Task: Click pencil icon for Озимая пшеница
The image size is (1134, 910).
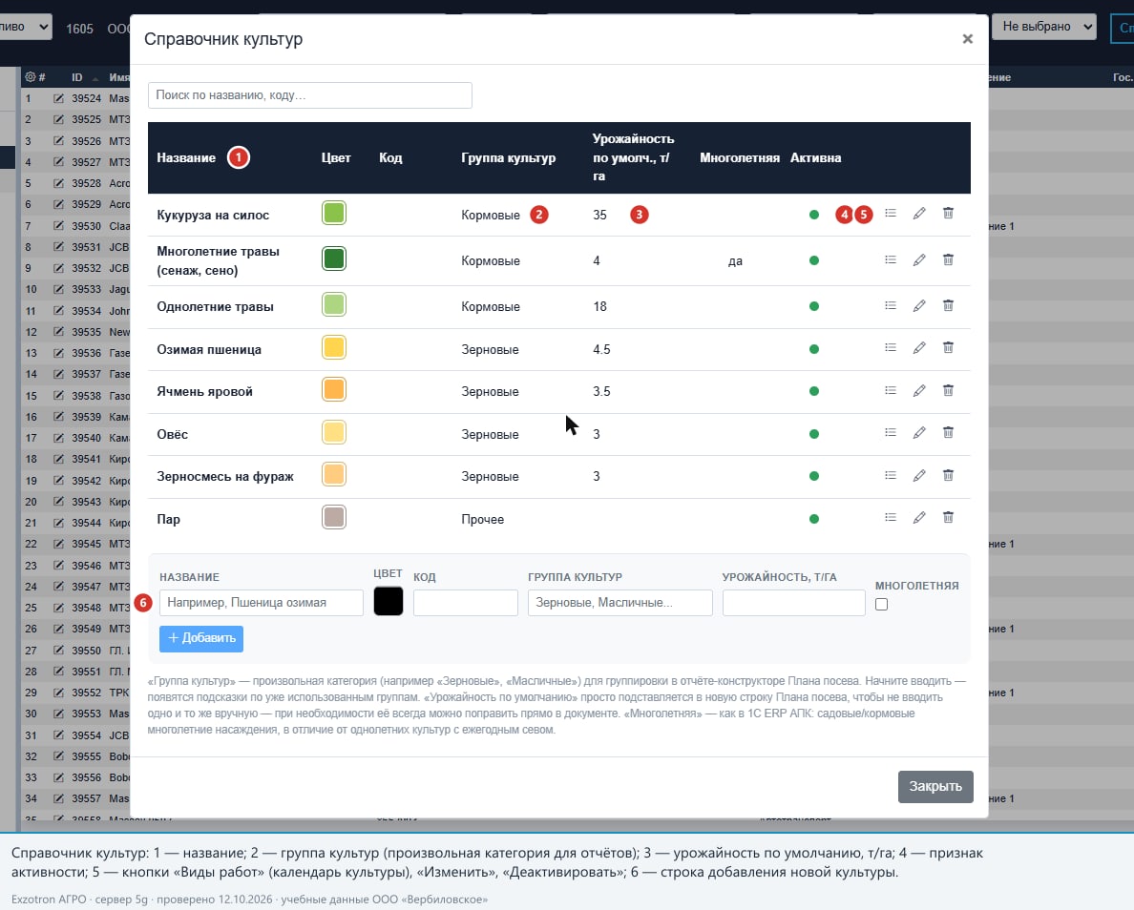Action: point(919,348)
